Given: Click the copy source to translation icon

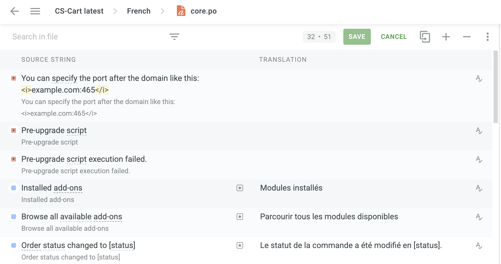Looking at the screenshot, I should pos(425,37).
